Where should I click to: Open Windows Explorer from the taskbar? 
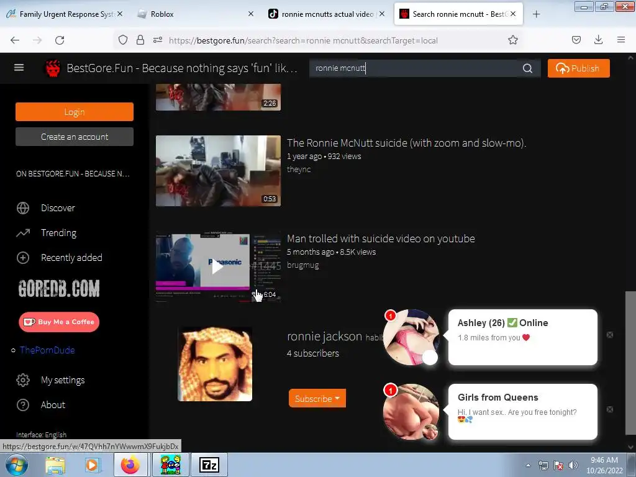(x=55, y=465)
